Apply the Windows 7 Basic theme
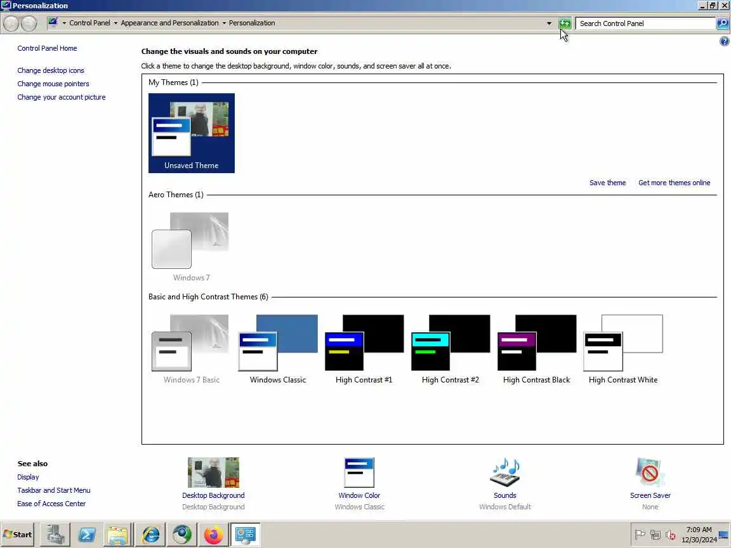Image resolution: width=731 pixels, height=548 pixels. tap(191, 349)
